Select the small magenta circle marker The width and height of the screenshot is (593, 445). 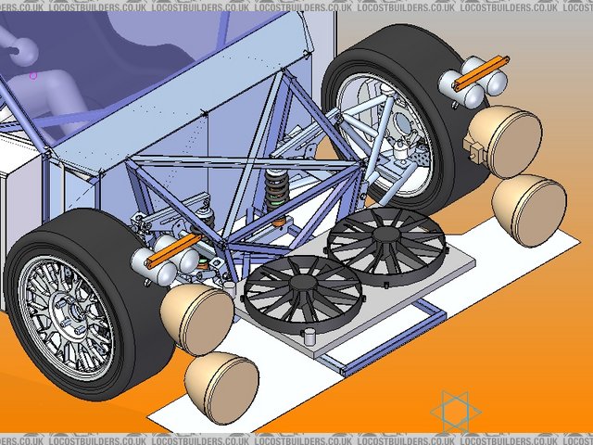tap(33, 76)
